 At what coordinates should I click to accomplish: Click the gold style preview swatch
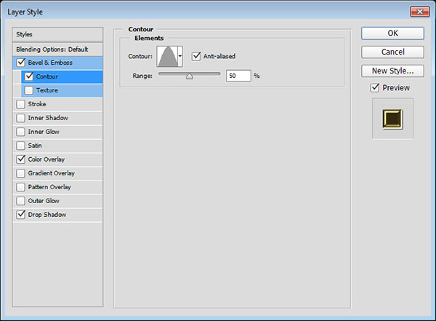click(392, 118)
